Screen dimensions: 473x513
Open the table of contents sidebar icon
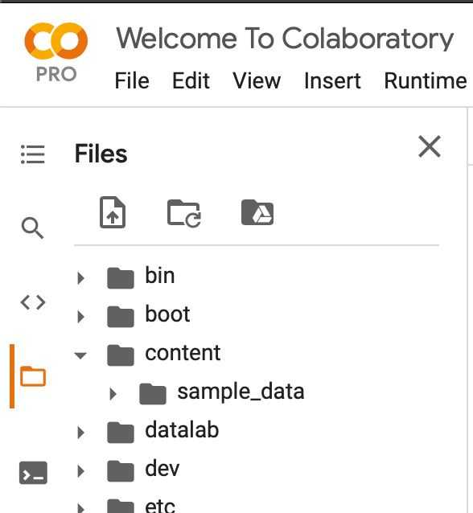click(x=33, y=154)
